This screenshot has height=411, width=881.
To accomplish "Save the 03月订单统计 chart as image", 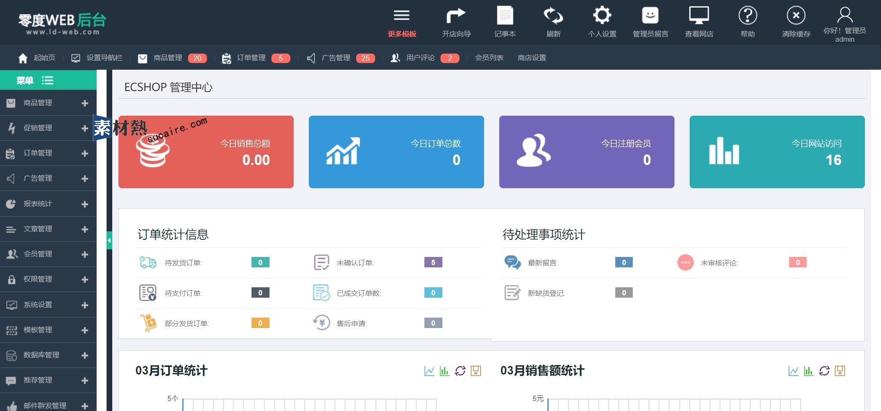I will point(476,371).
